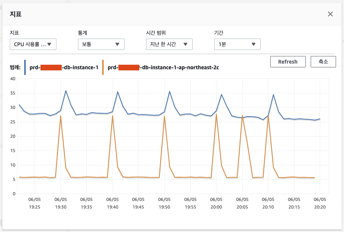Select legend label ending with ap-northeast-2c

click(x=163, y=67)
